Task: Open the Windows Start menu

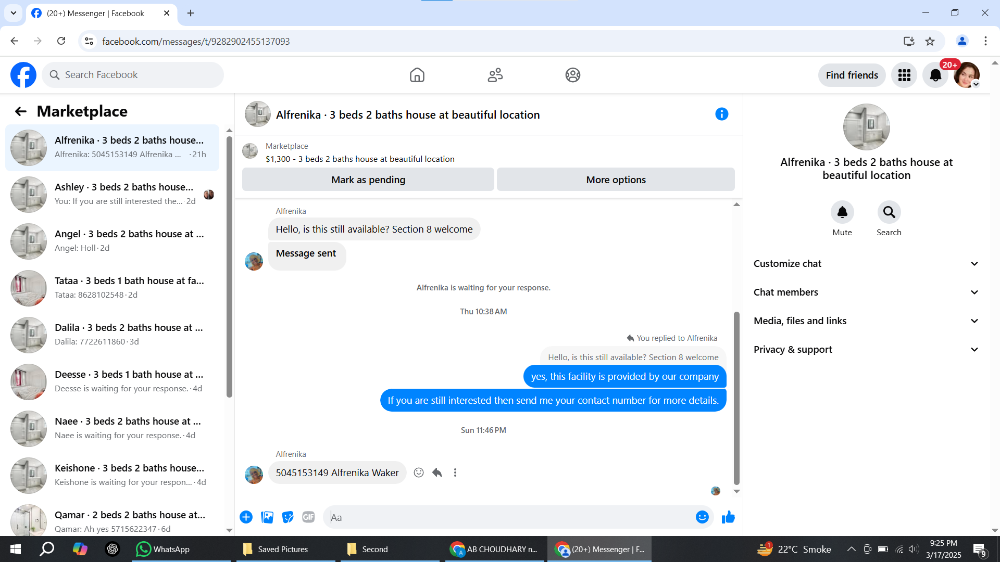Action: (x=16, y=549)
